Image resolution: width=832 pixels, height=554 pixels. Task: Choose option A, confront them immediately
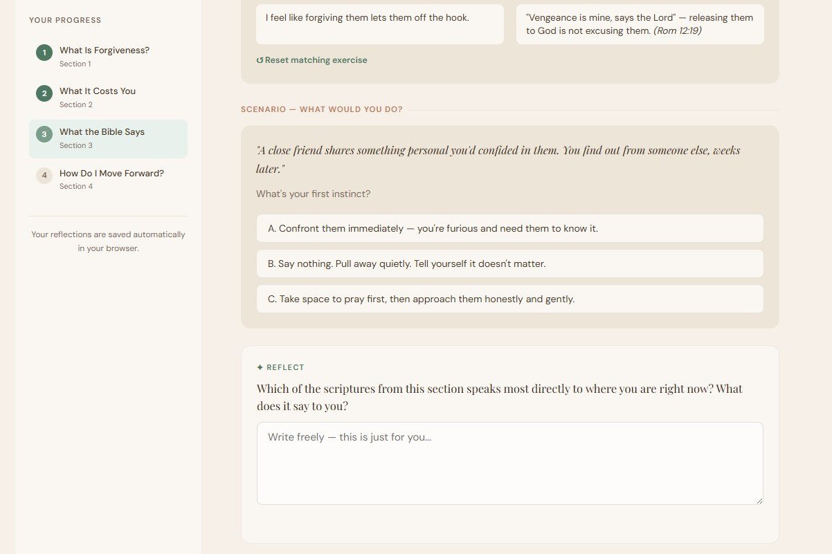point(510,228)
